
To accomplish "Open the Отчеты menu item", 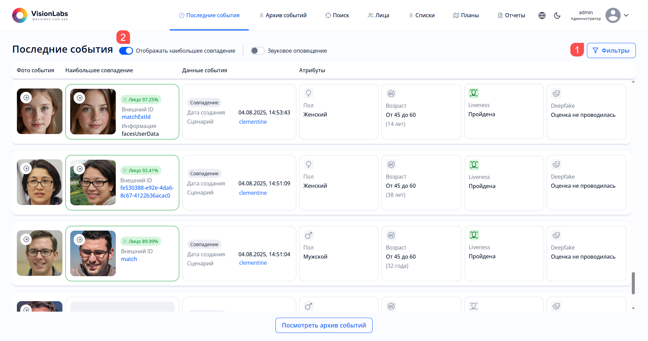I will click(x=511, y=16).
